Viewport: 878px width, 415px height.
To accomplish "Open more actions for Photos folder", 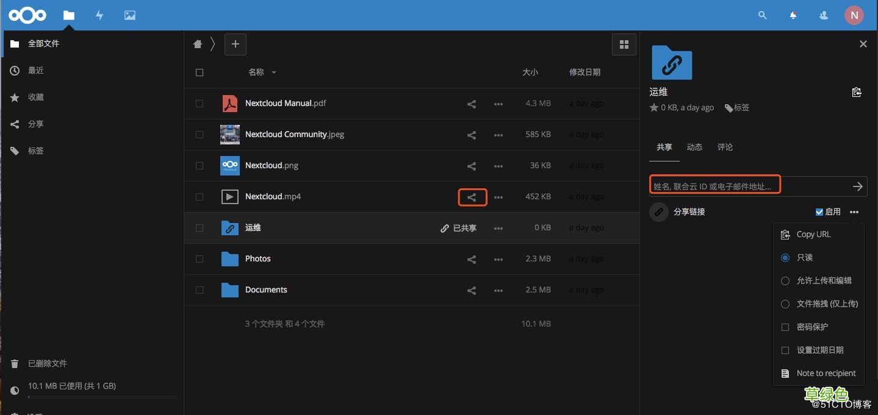I will [498, 259].
